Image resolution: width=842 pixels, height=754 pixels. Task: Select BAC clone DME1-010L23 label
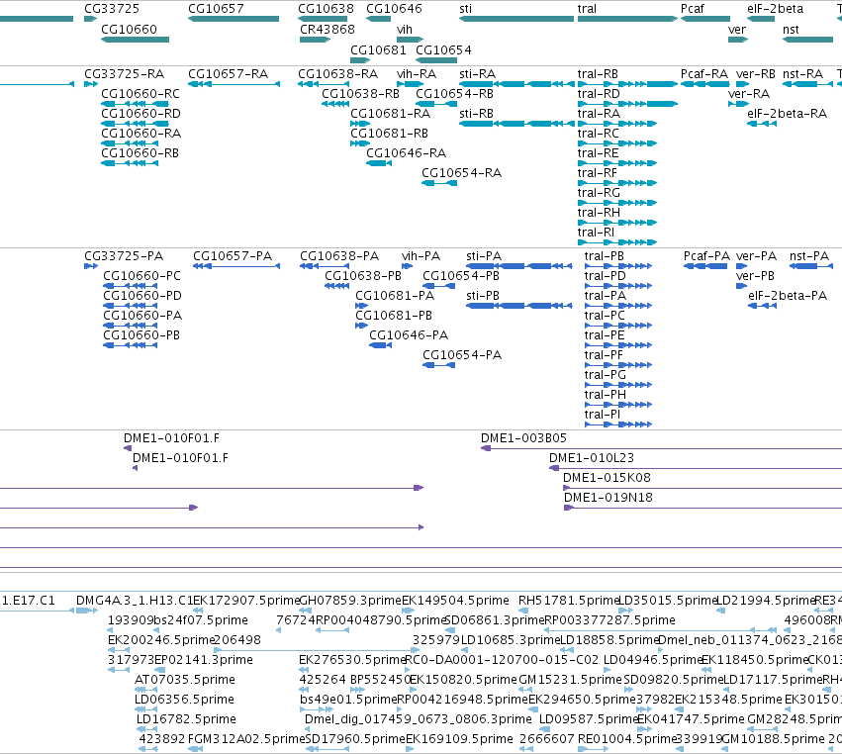pos(592,457)
